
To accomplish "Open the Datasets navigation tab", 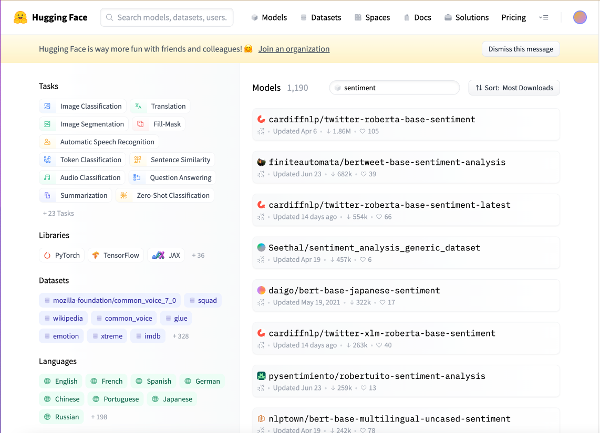I will (320, 17).
